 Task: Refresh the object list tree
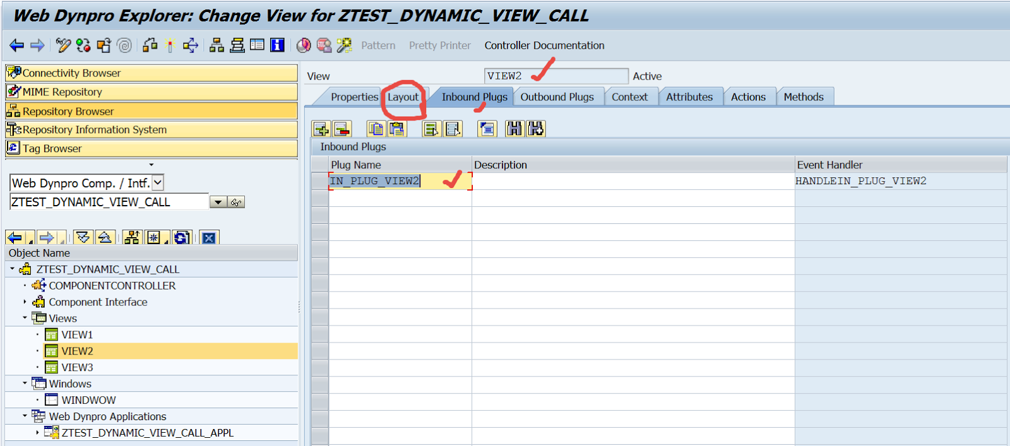182,238
